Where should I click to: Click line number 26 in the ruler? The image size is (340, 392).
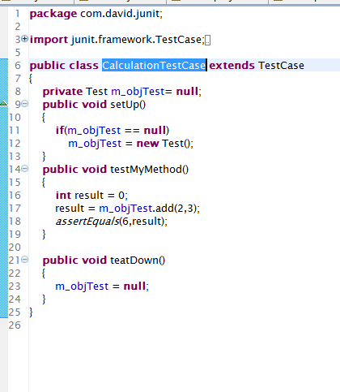pos(15,325)
